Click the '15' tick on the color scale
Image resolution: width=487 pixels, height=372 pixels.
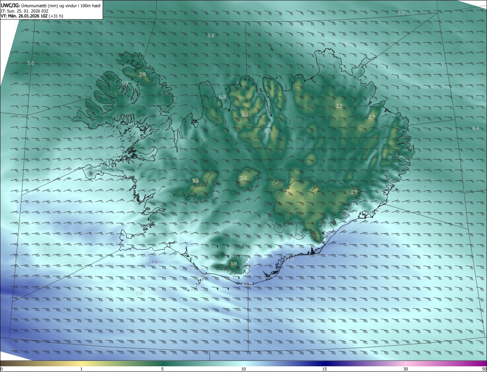click(325, 369)
